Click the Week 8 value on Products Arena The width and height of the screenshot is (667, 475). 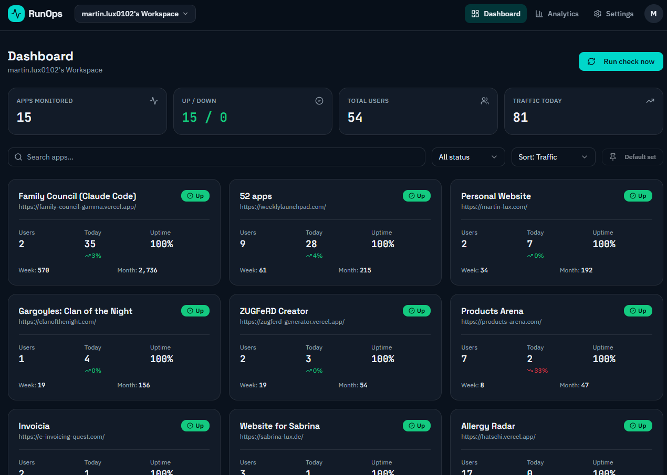click(482, 385)
